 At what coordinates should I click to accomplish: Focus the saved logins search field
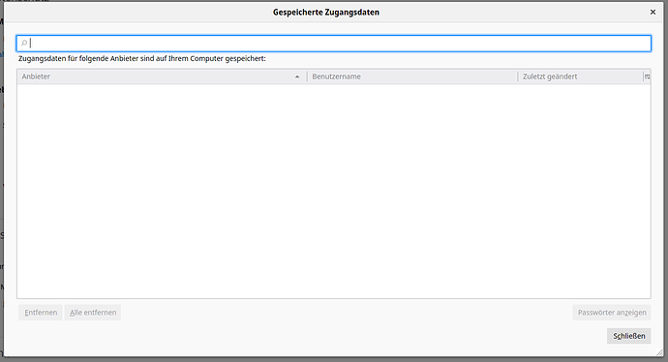click(x=334, y=44)
